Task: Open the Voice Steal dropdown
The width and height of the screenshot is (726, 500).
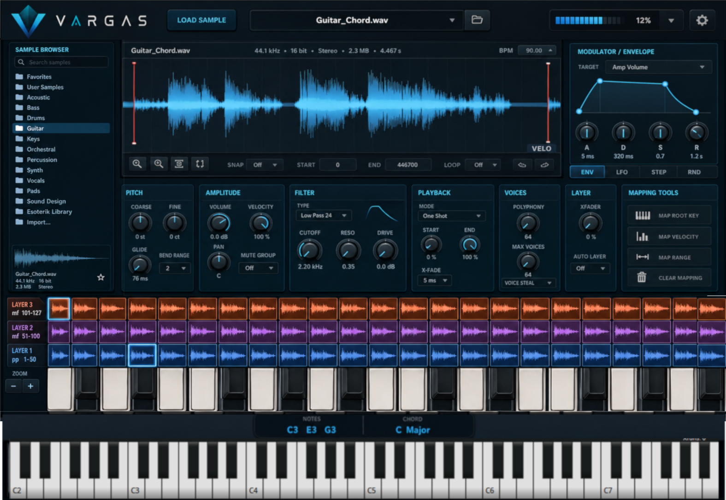Action: [x=528, y=283]
